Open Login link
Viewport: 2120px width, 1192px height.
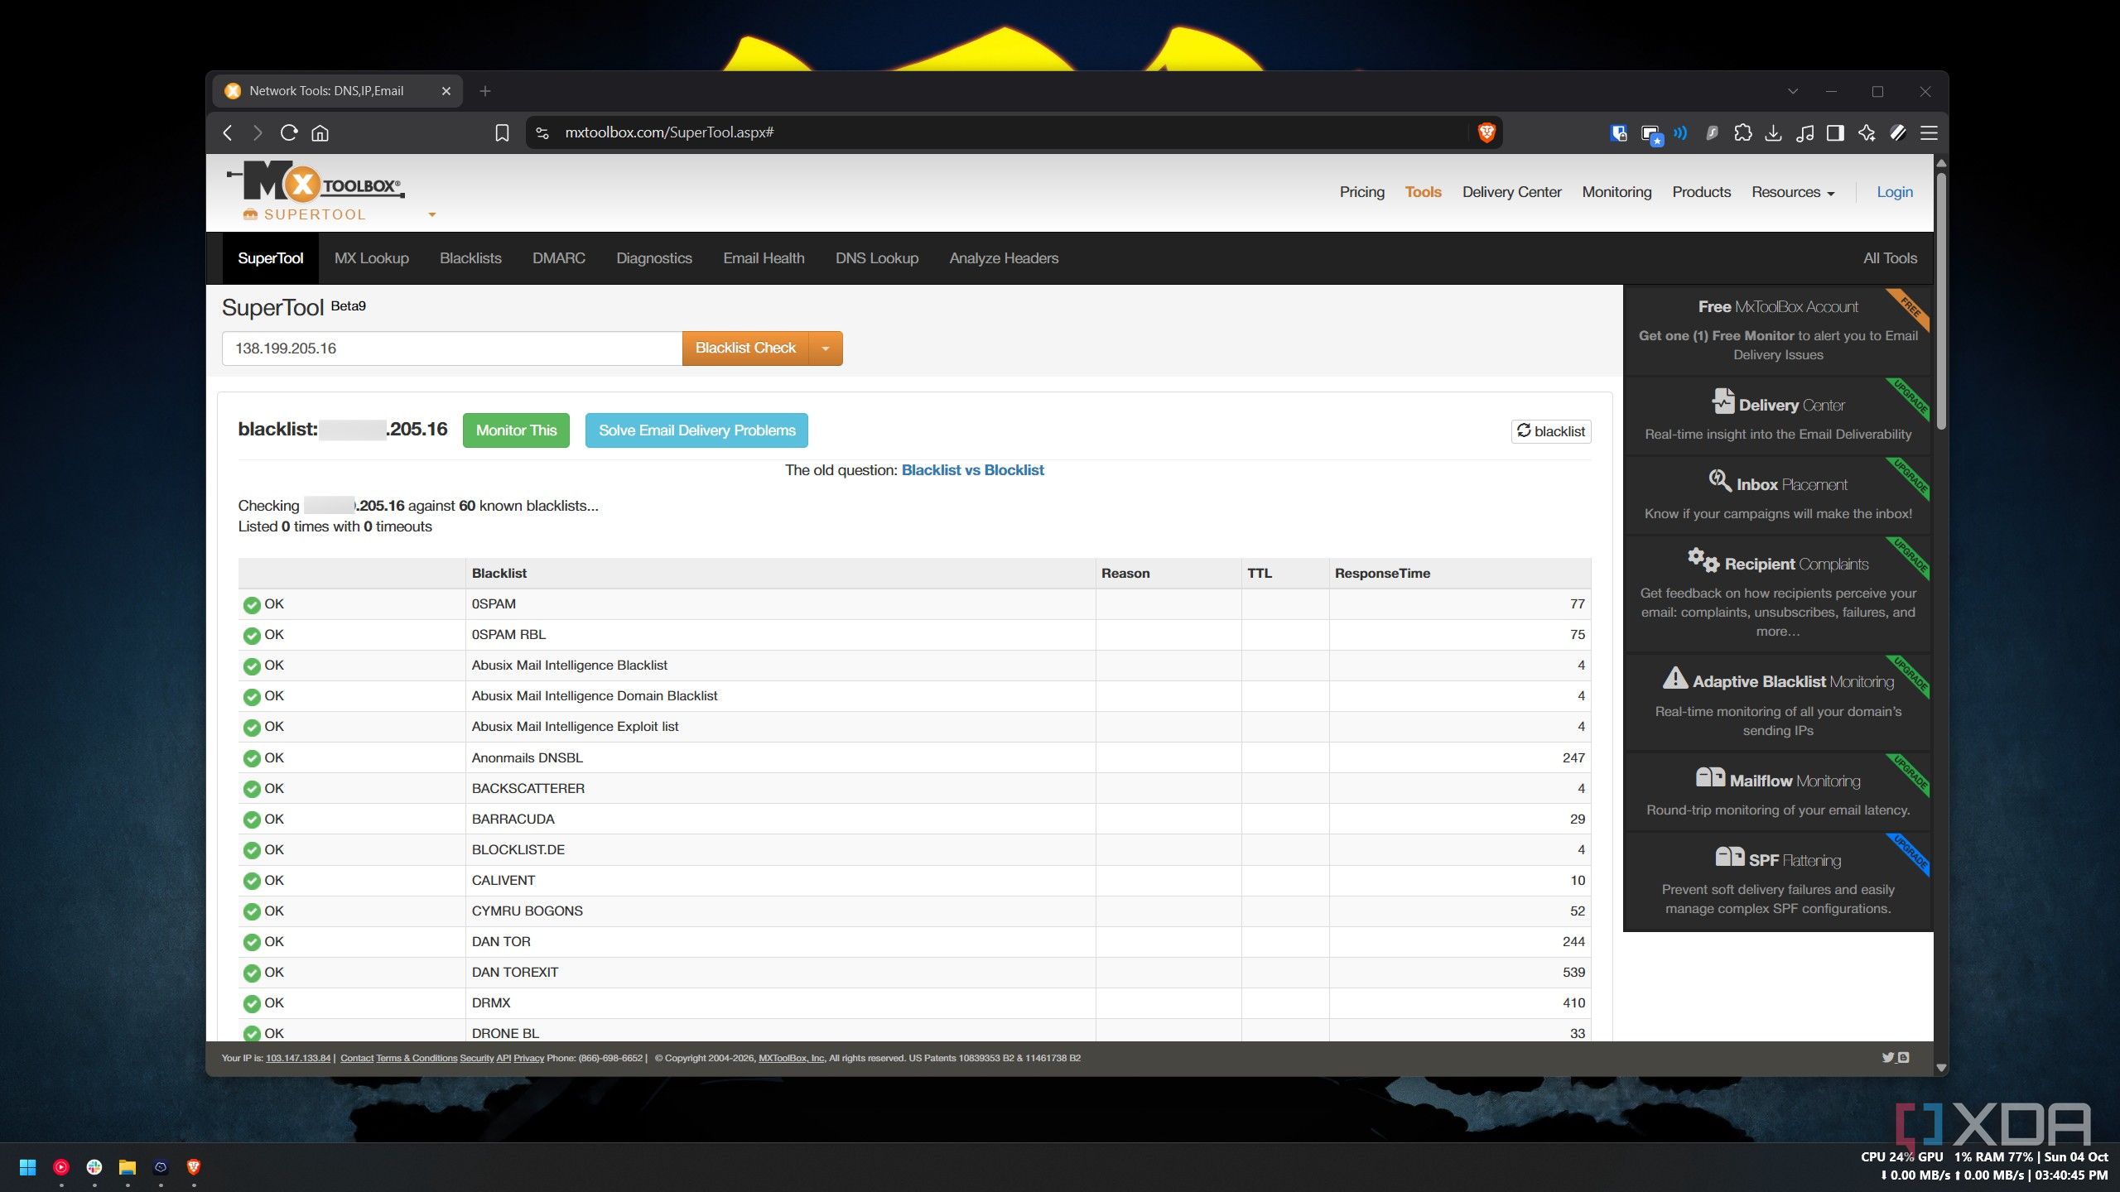(1895, 192)
